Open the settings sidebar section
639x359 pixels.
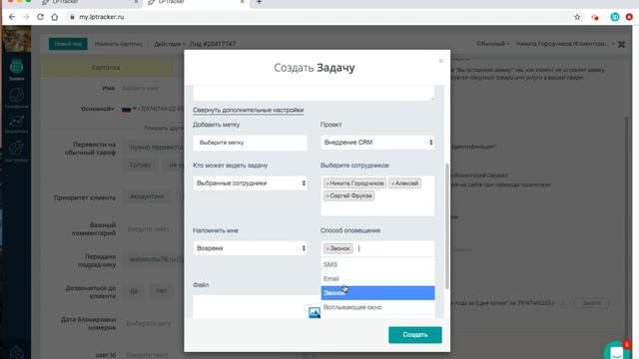pos(16,152)
